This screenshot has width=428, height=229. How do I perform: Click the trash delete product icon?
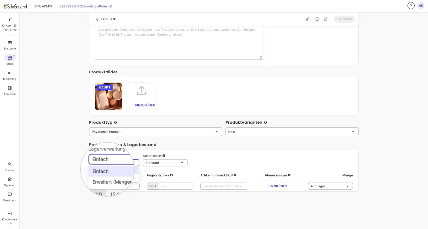[x=308, y=19]
